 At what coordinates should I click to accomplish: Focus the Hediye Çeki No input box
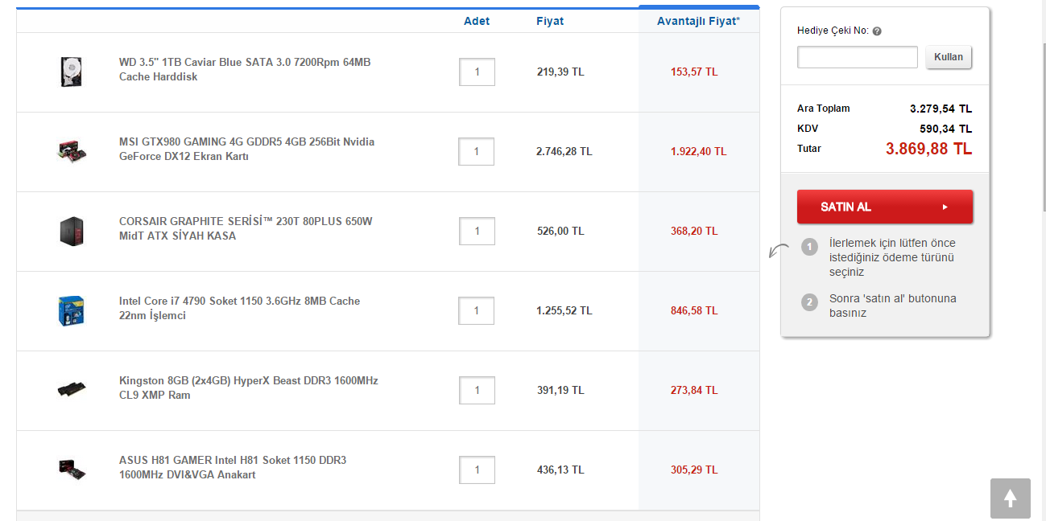coord(858,57)
